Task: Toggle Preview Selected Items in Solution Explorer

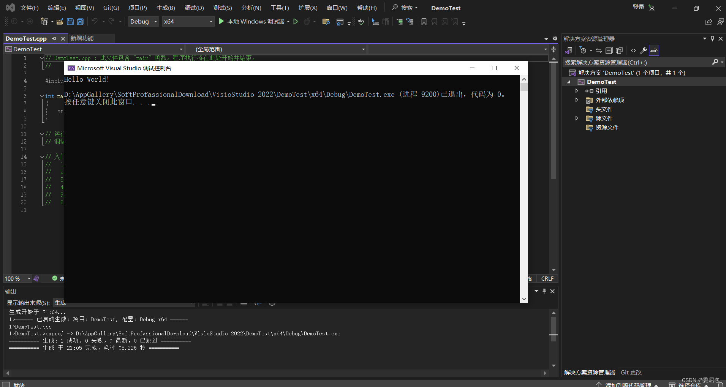Action: point(654,50)
